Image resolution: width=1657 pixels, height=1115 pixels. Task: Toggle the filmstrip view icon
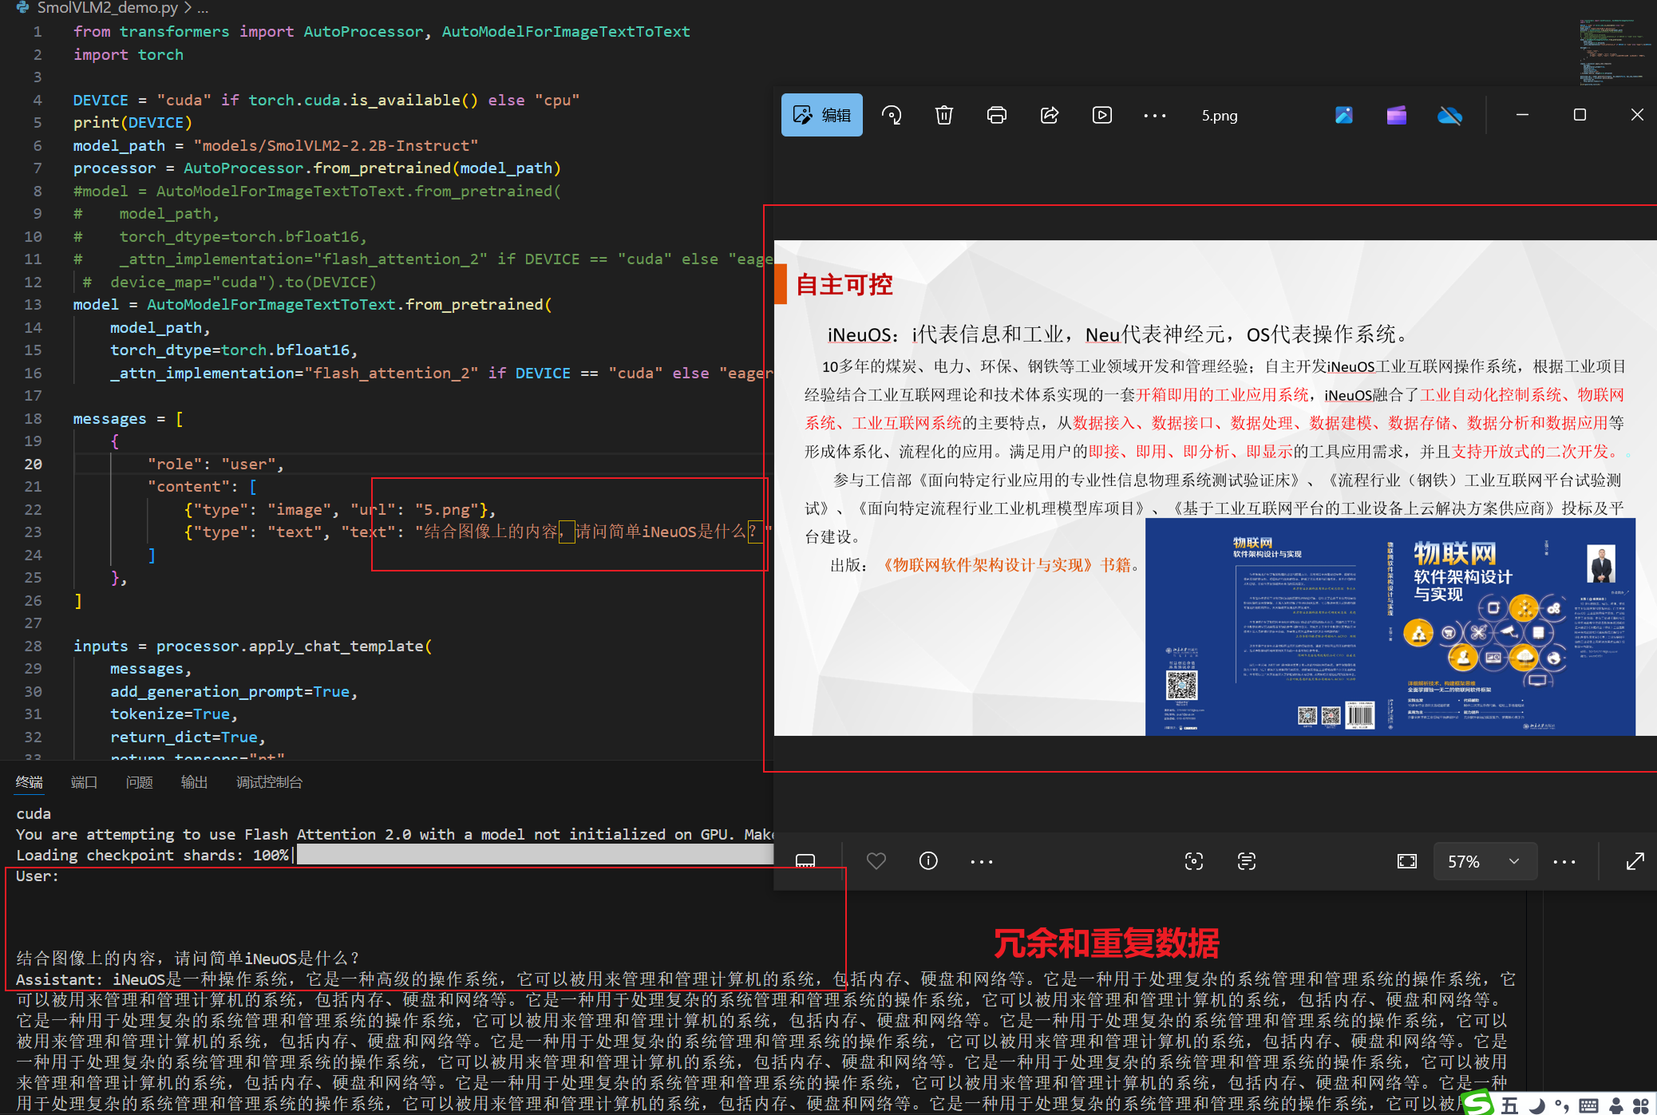[x=805, y=861]
